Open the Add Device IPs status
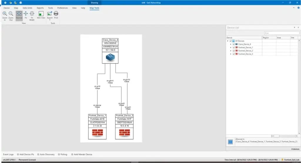Viewport: 301px width, 163px height. point(25,154)
